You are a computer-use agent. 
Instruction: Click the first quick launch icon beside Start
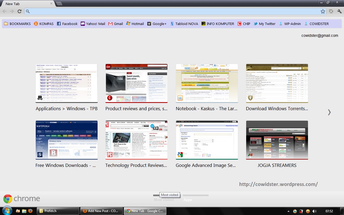[18, 211]
